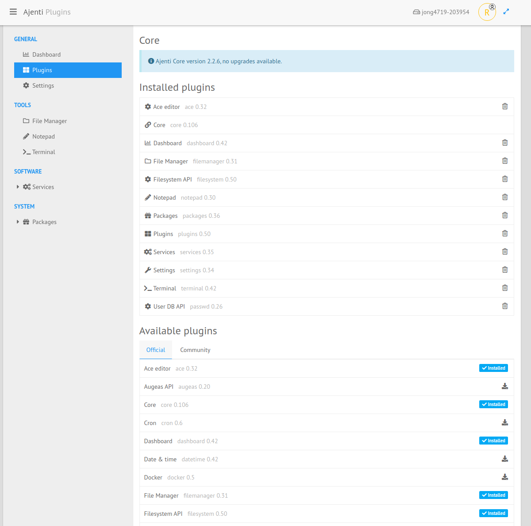Launch Terminal from the sidebar
The width and height of the screenshot is (531, 526).
click(68, 152)
